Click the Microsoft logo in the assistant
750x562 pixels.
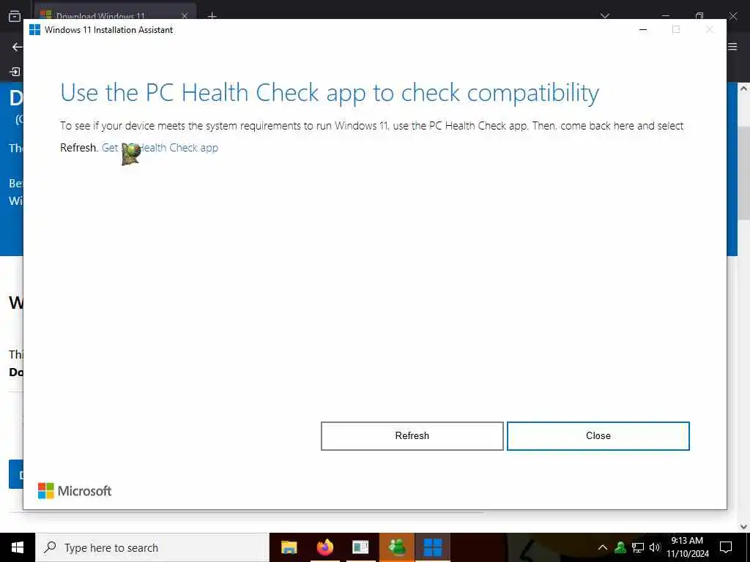[x=75, y=491]
